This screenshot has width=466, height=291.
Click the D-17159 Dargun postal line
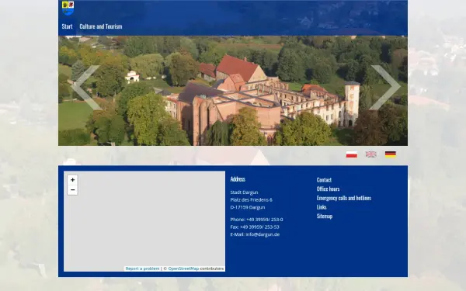pyautogui.click(x=248, y=207)
